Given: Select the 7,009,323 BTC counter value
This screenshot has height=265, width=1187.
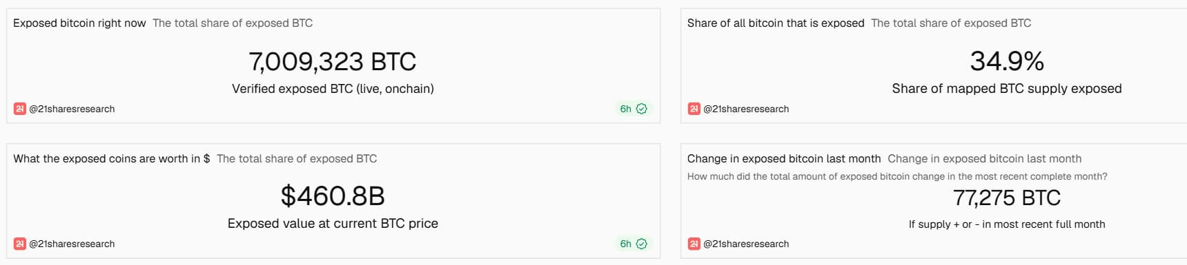Looking at the screenshot, I should (333, 62).
